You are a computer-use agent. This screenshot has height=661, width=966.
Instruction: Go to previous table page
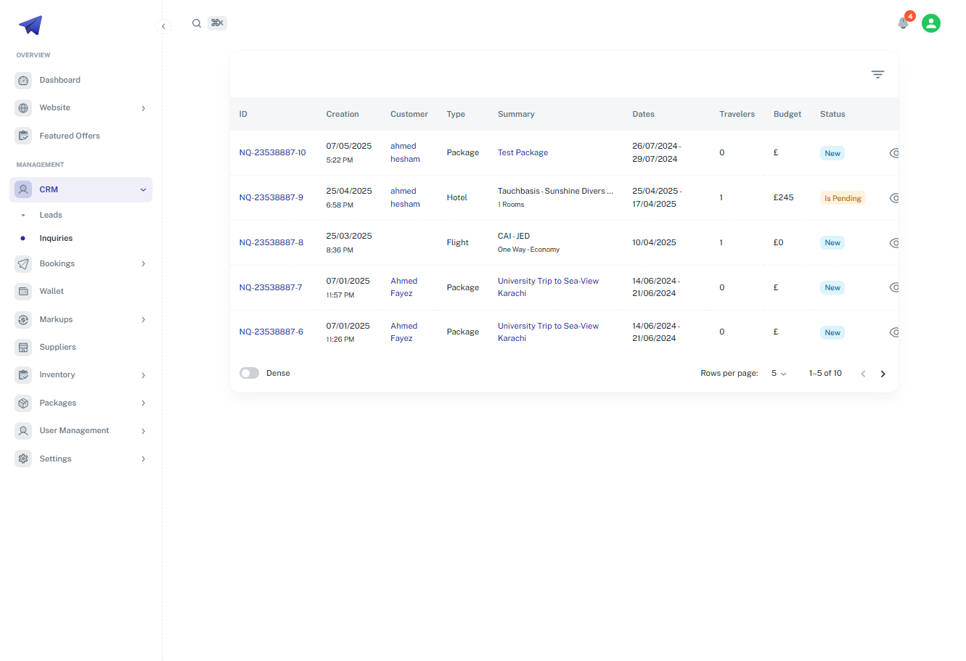coord(863,374)
